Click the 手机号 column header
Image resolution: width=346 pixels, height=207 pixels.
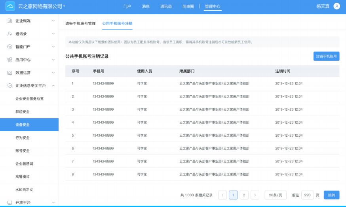99,71
